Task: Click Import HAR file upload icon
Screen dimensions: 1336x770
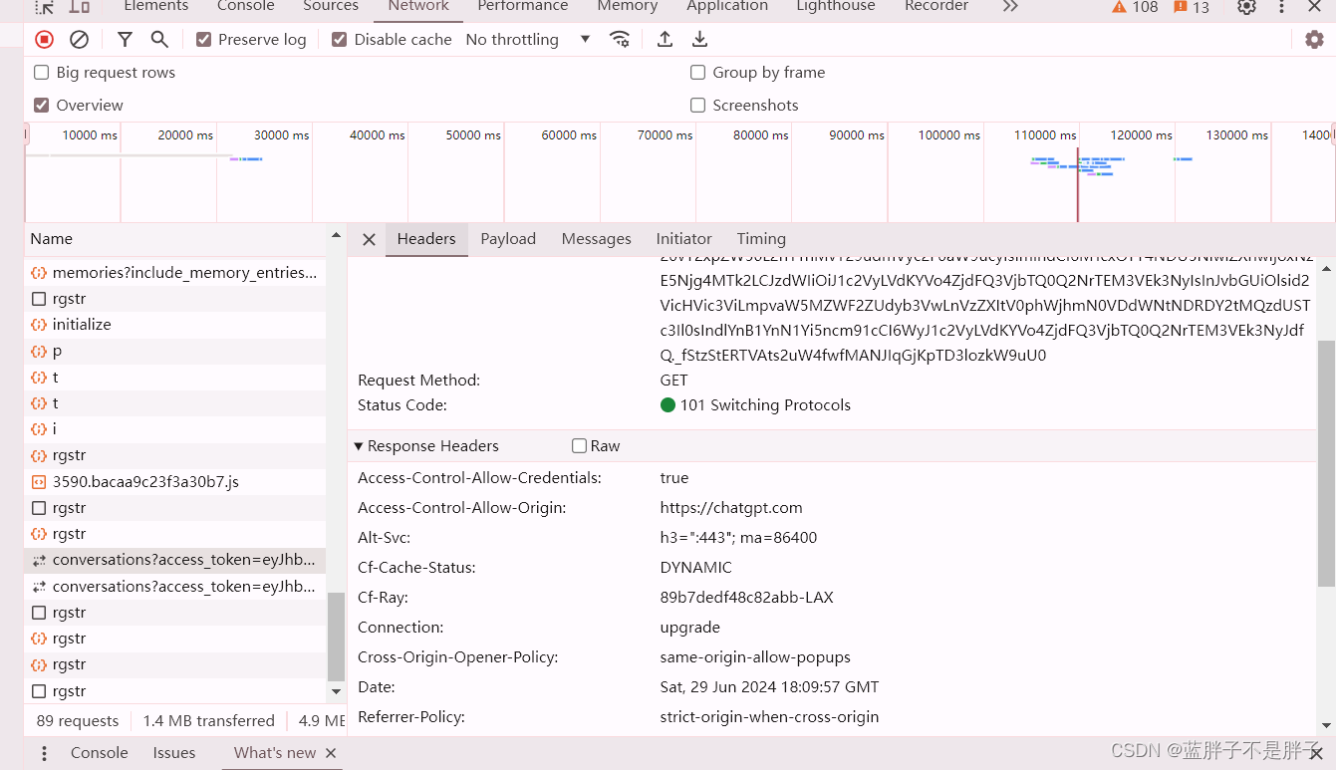Action: (x=665, y=40)
